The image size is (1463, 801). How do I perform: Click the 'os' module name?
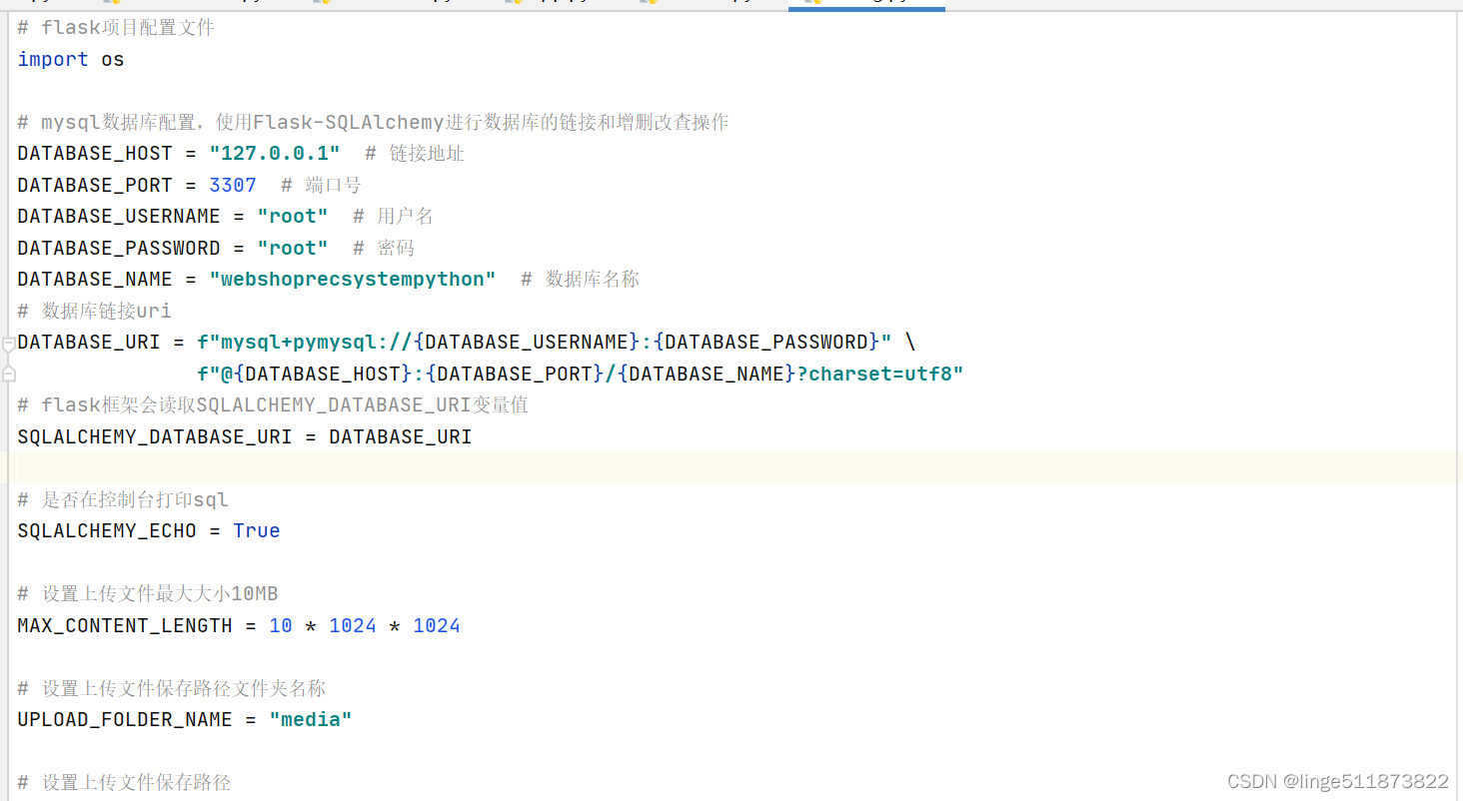click(113, 59)
